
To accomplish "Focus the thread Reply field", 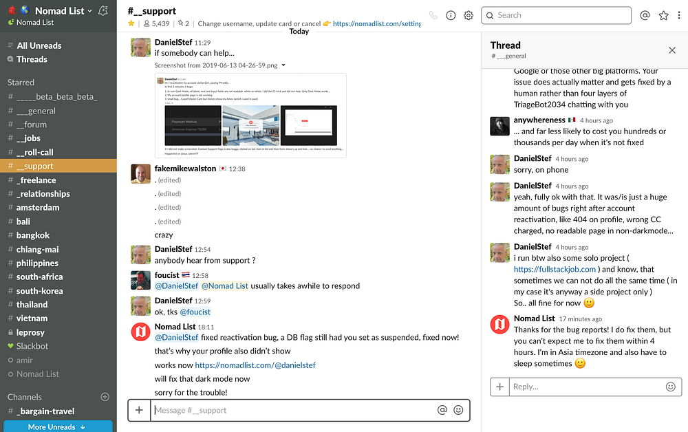I will click(x=587, y=387).
